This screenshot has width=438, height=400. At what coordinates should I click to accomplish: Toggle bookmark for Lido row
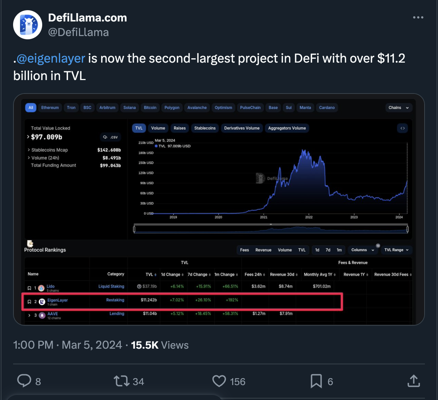[x=29, y=288]
